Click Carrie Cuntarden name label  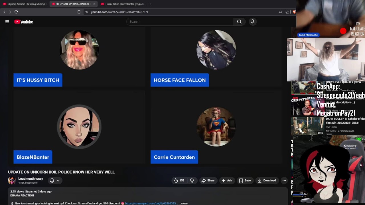174,157
